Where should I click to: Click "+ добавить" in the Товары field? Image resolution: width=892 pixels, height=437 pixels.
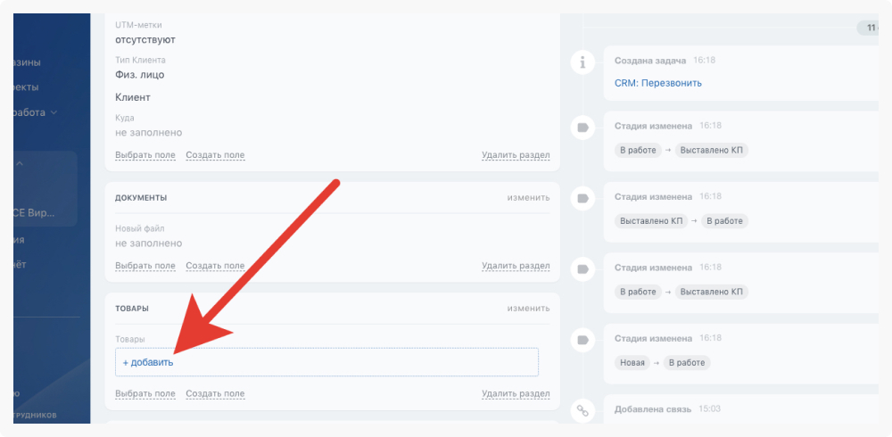(148, 362)
